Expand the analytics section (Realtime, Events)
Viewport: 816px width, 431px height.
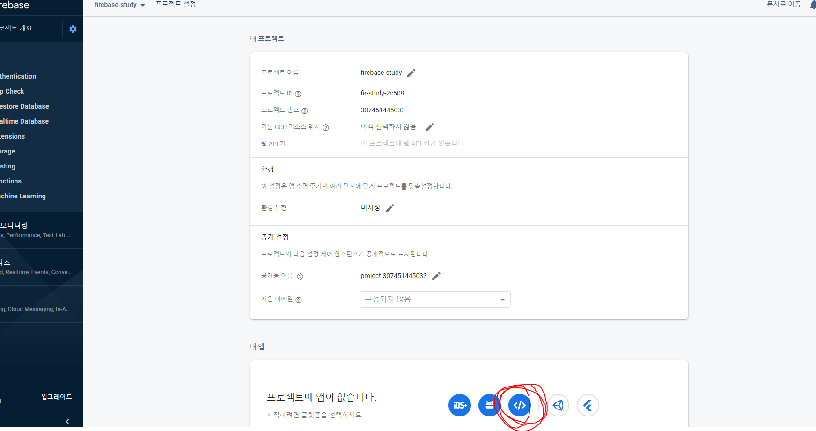pyautogui.click(x=41, y=267)
